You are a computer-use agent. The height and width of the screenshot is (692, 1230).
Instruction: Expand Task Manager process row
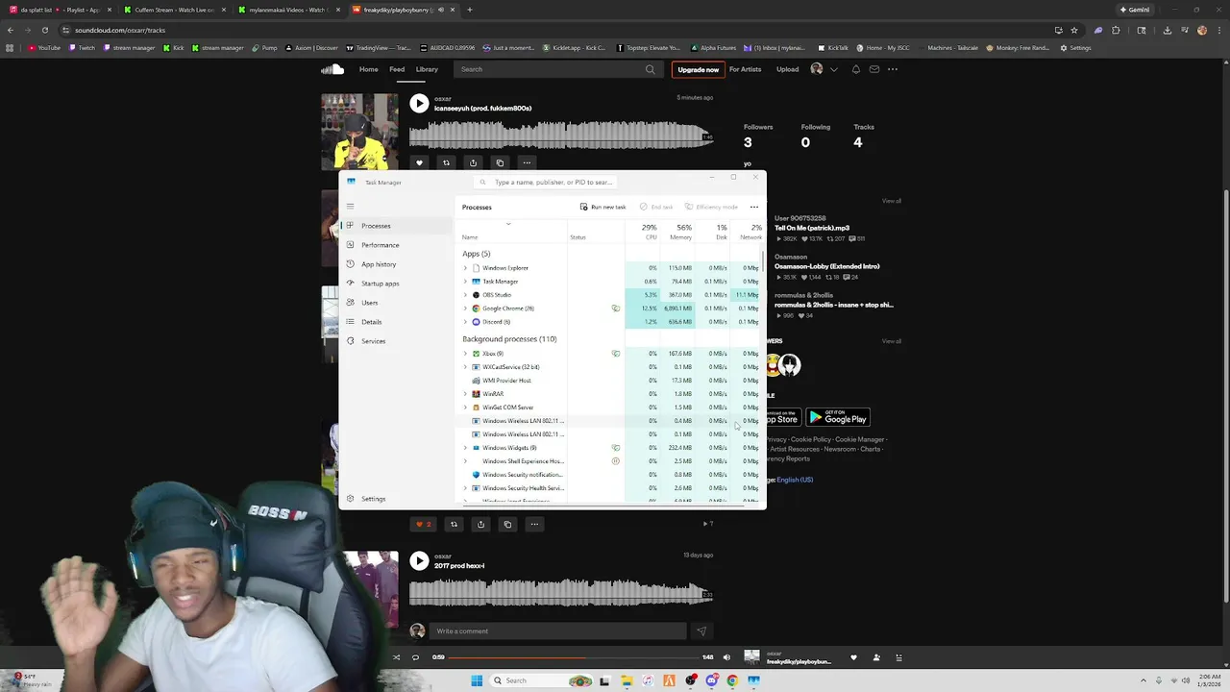tap(466, 282)
